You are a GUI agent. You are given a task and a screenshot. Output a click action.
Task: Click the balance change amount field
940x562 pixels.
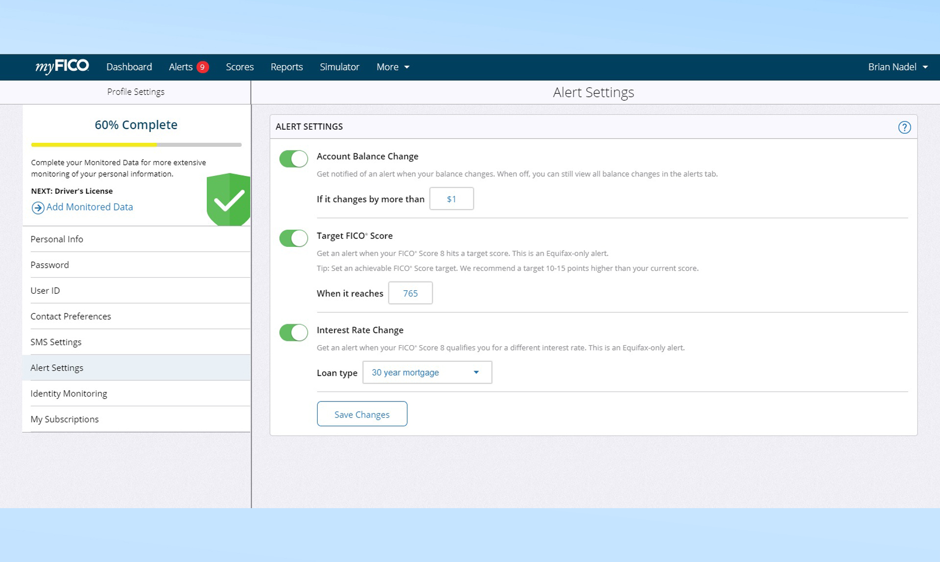click(x=451, y=199)
